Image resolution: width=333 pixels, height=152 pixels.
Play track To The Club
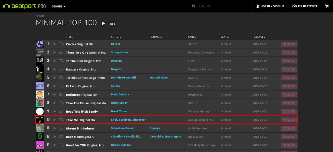tap(55, 61)
